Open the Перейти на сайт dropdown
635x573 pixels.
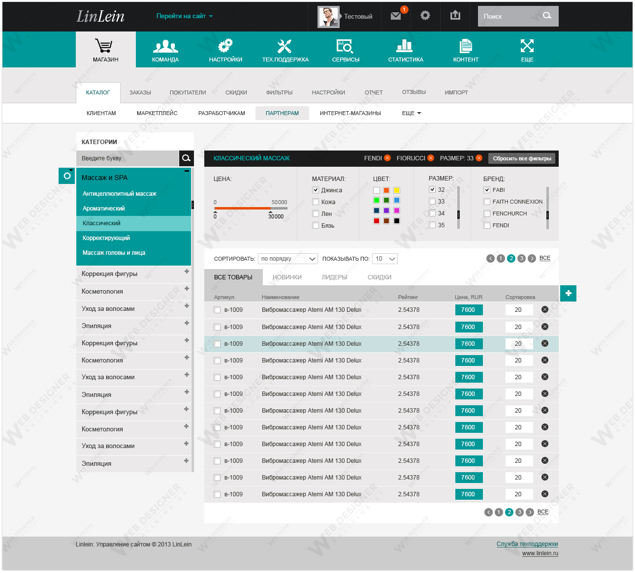pyautogui.click(x=185, y=16)
